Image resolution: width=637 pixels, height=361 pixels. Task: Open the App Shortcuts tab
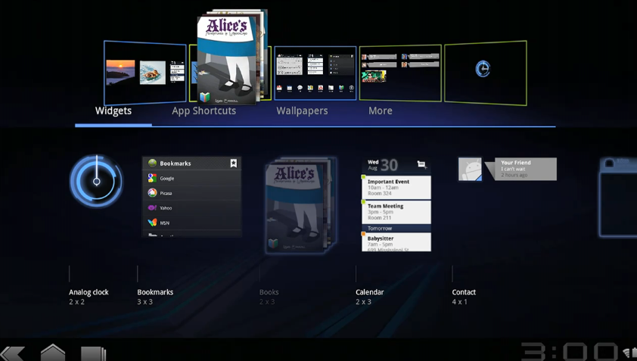[204, 110]
